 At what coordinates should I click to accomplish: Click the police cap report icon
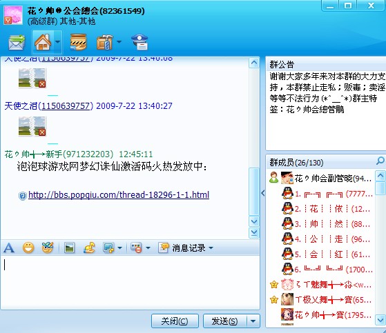[x=139, y=42]
